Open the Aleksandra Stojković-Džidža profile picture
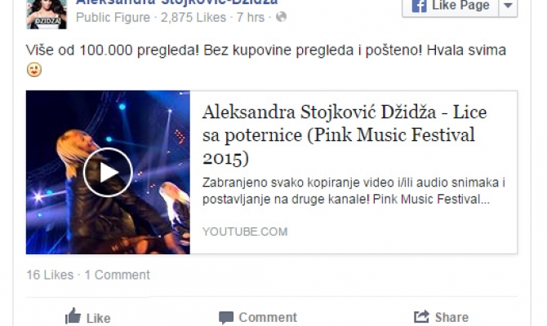The height and width of the screenshot is (326, 547). tap(47, 15)
